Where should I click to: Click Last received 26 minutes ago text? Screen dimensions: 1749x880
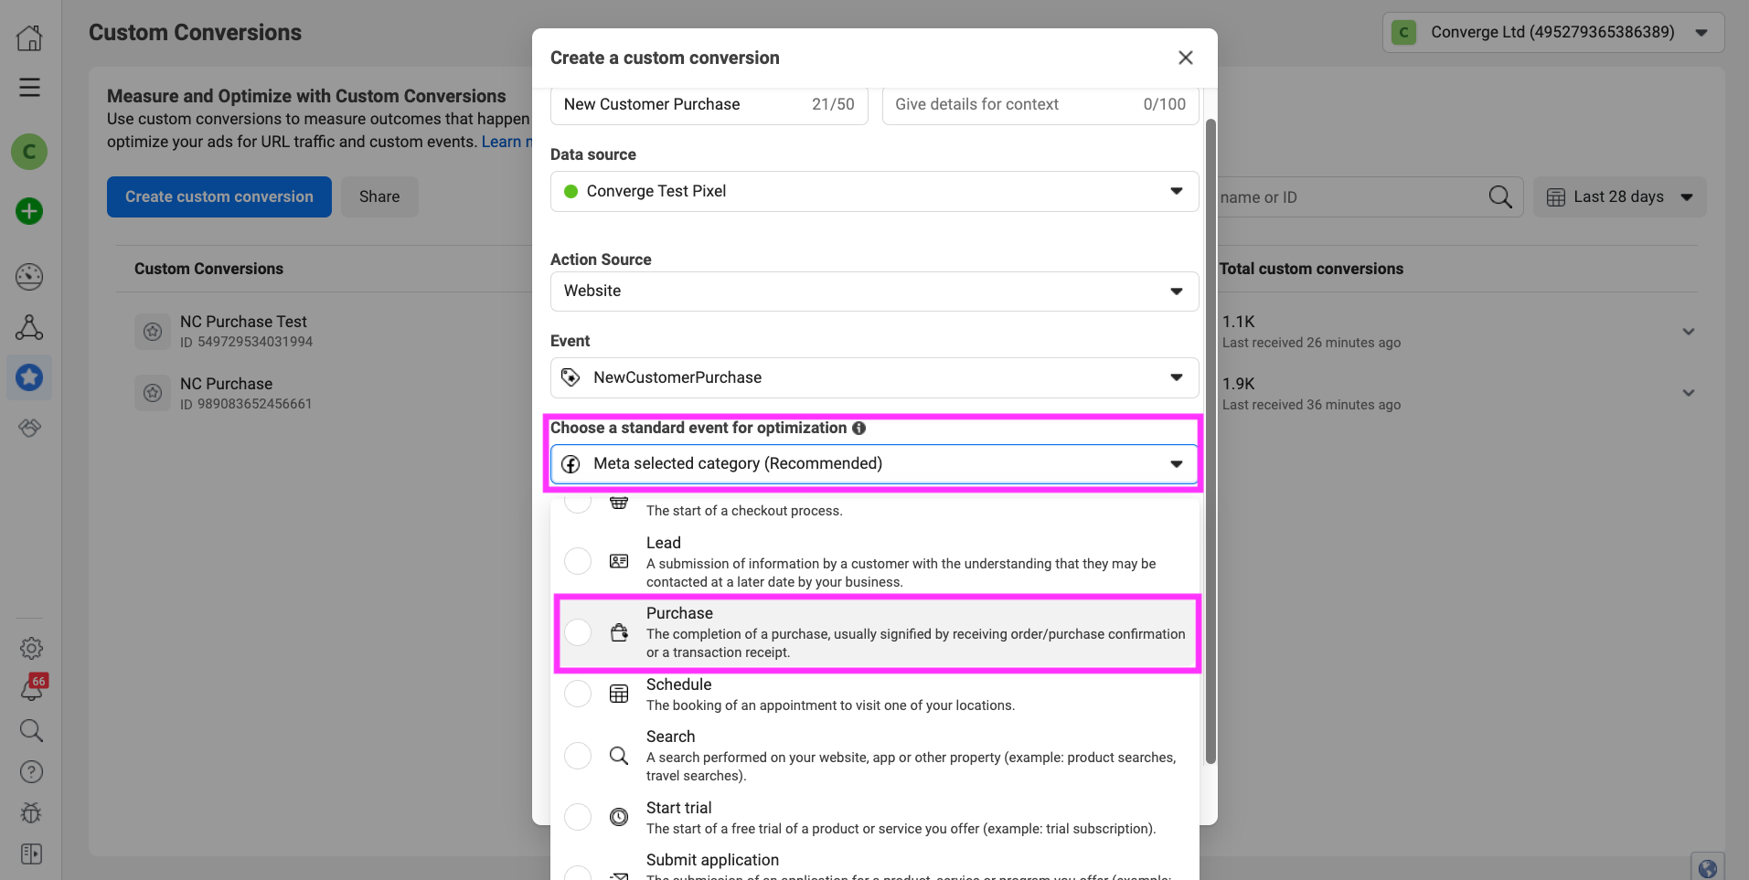tap(1311, 343)
